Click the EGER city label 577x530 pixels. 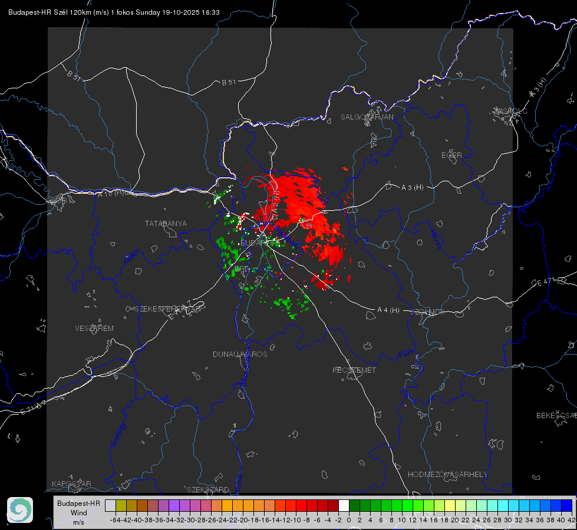click(x=451, y=155)
